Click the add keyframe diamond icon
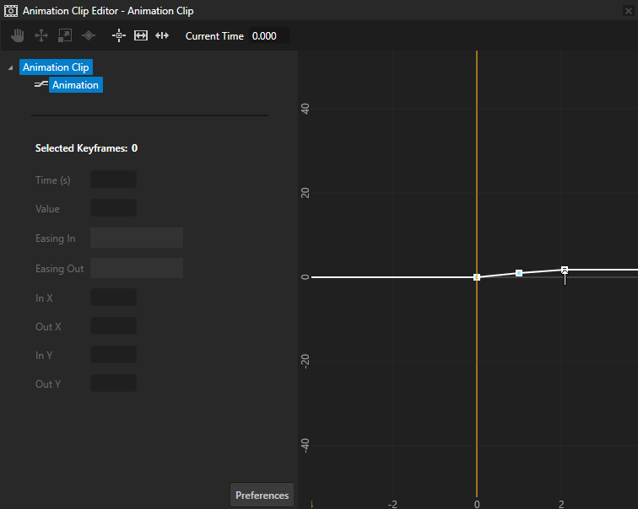This screenshot has height=509, width=638. point(88,35)
